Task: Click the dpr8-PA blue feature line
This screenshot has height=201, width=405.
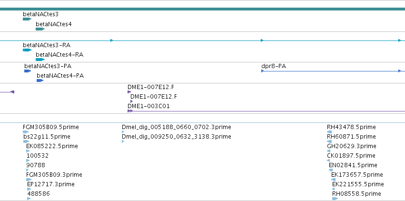Action: coord(333,71)
